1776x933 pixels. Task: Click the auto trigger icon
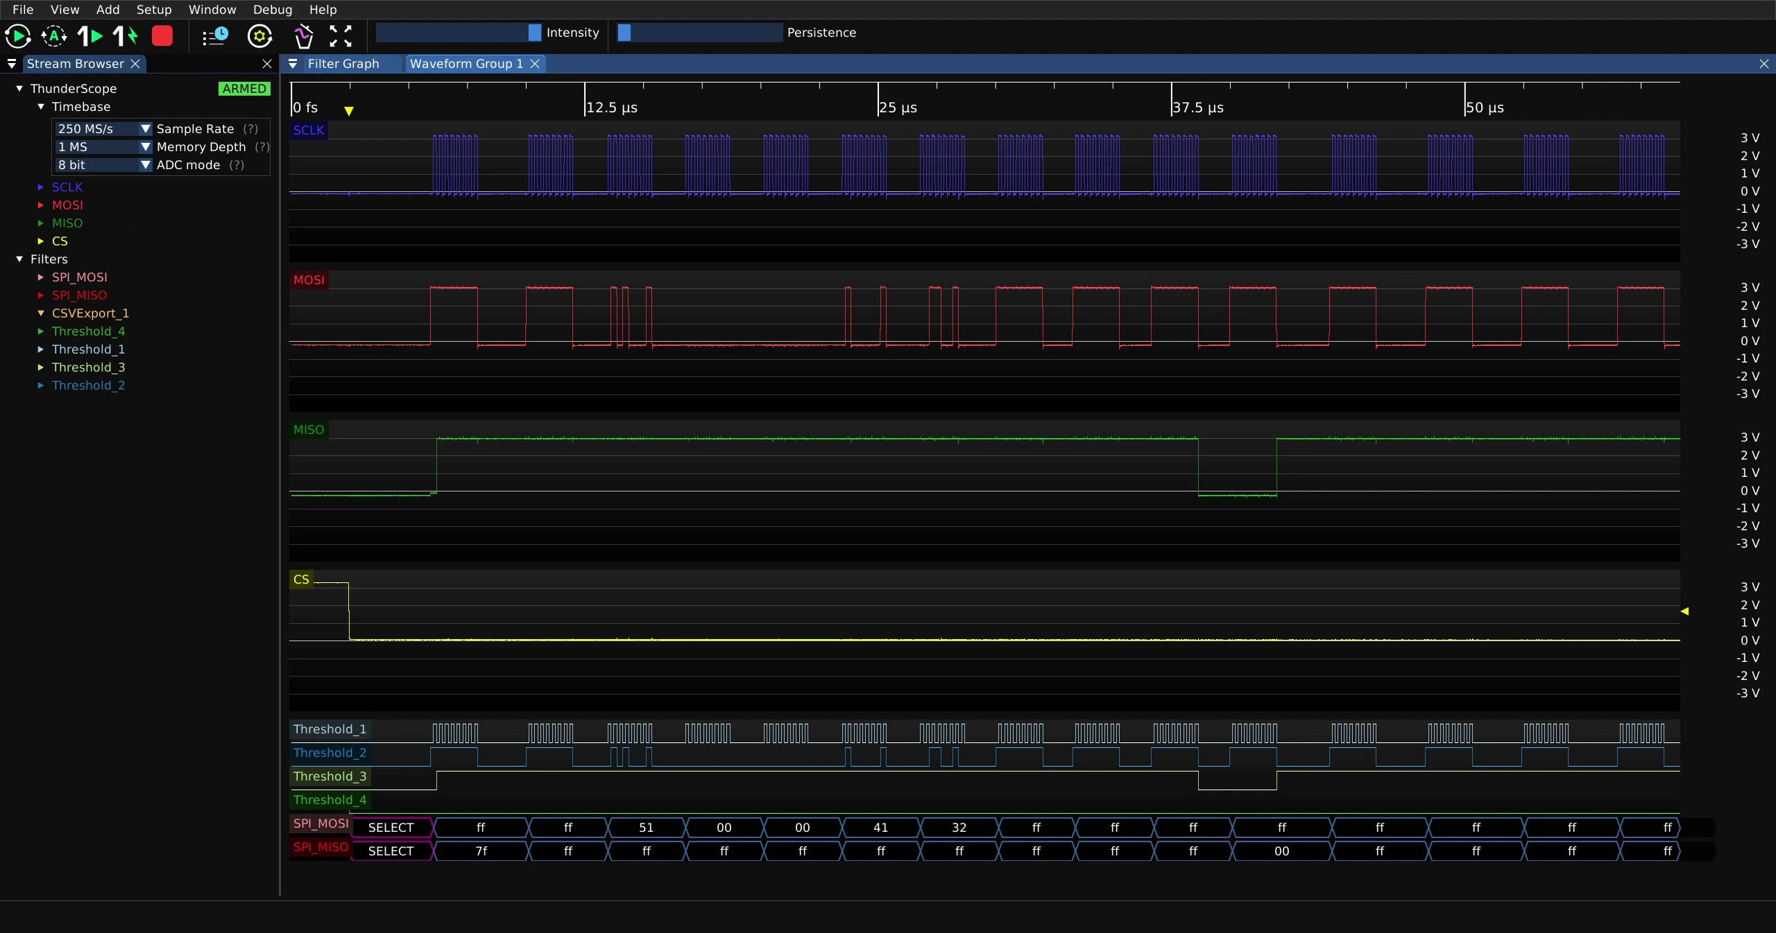click(x=54, y=36)
